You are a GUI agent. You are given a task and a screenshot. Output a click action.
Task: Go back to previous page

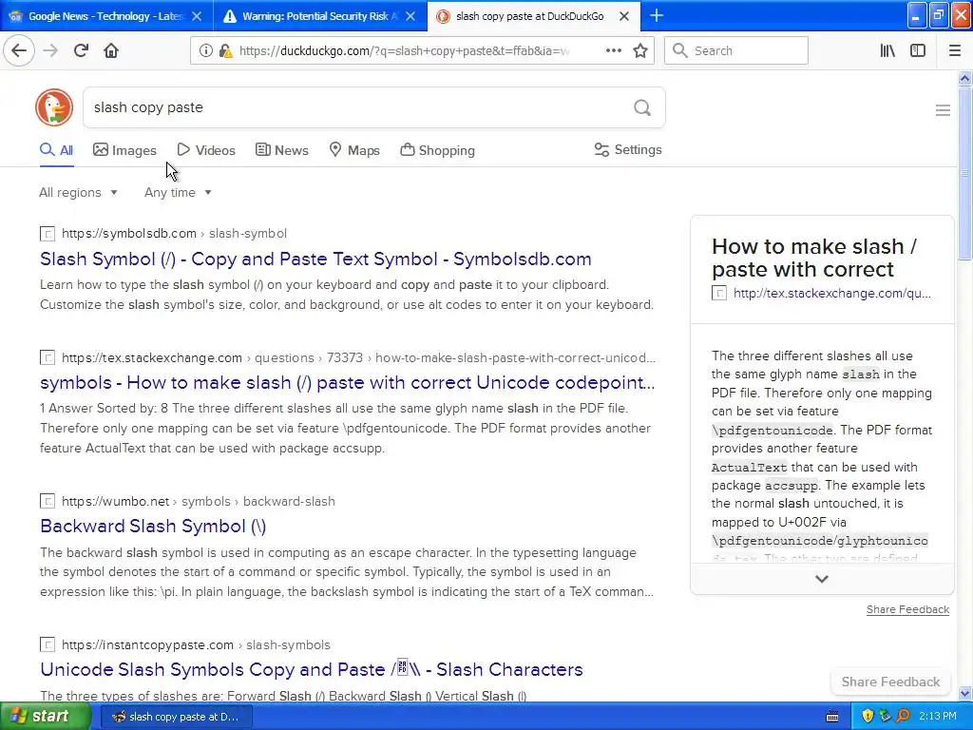pos(19,50)
